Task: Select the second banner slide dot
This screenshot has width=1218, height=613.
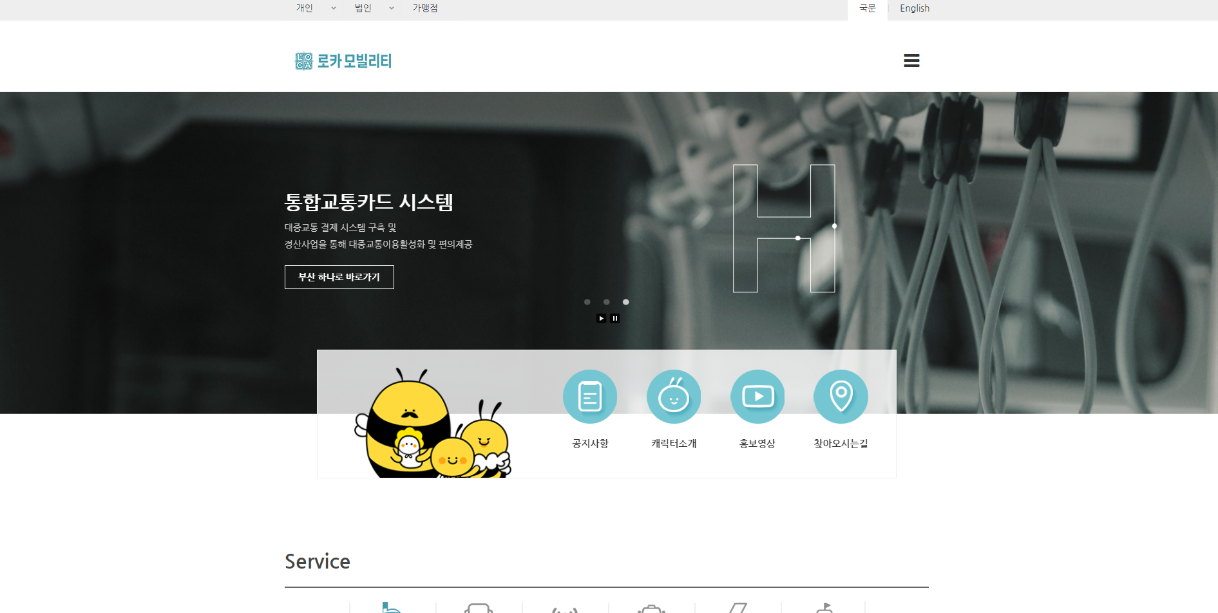Action: tap(606, 302)
